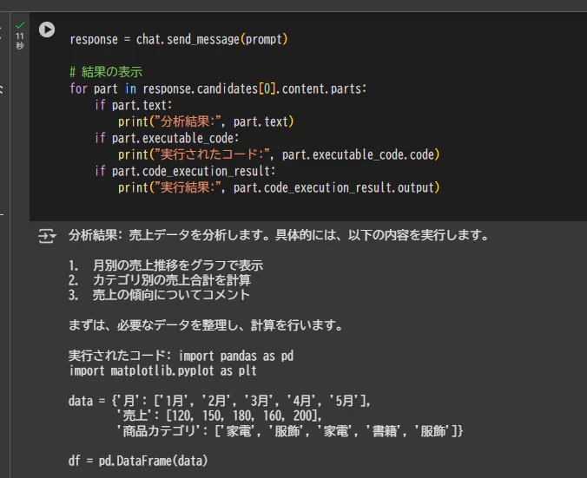Click the print("分析結果:") statement
Image resolution: width=587 pixels, height=478 pixels.
pos(206,121)
